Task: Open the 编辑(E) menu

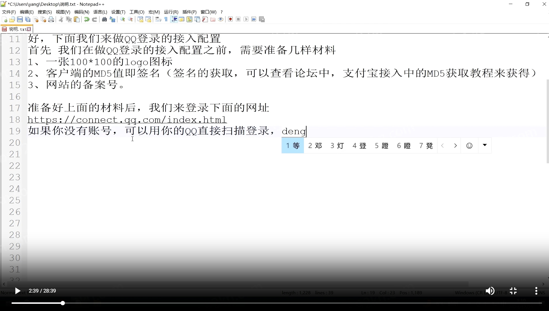Action: (27, 12)
